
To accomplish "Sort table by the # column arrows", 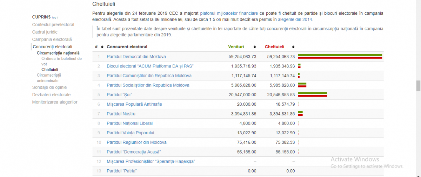I will tap(102, 47).
